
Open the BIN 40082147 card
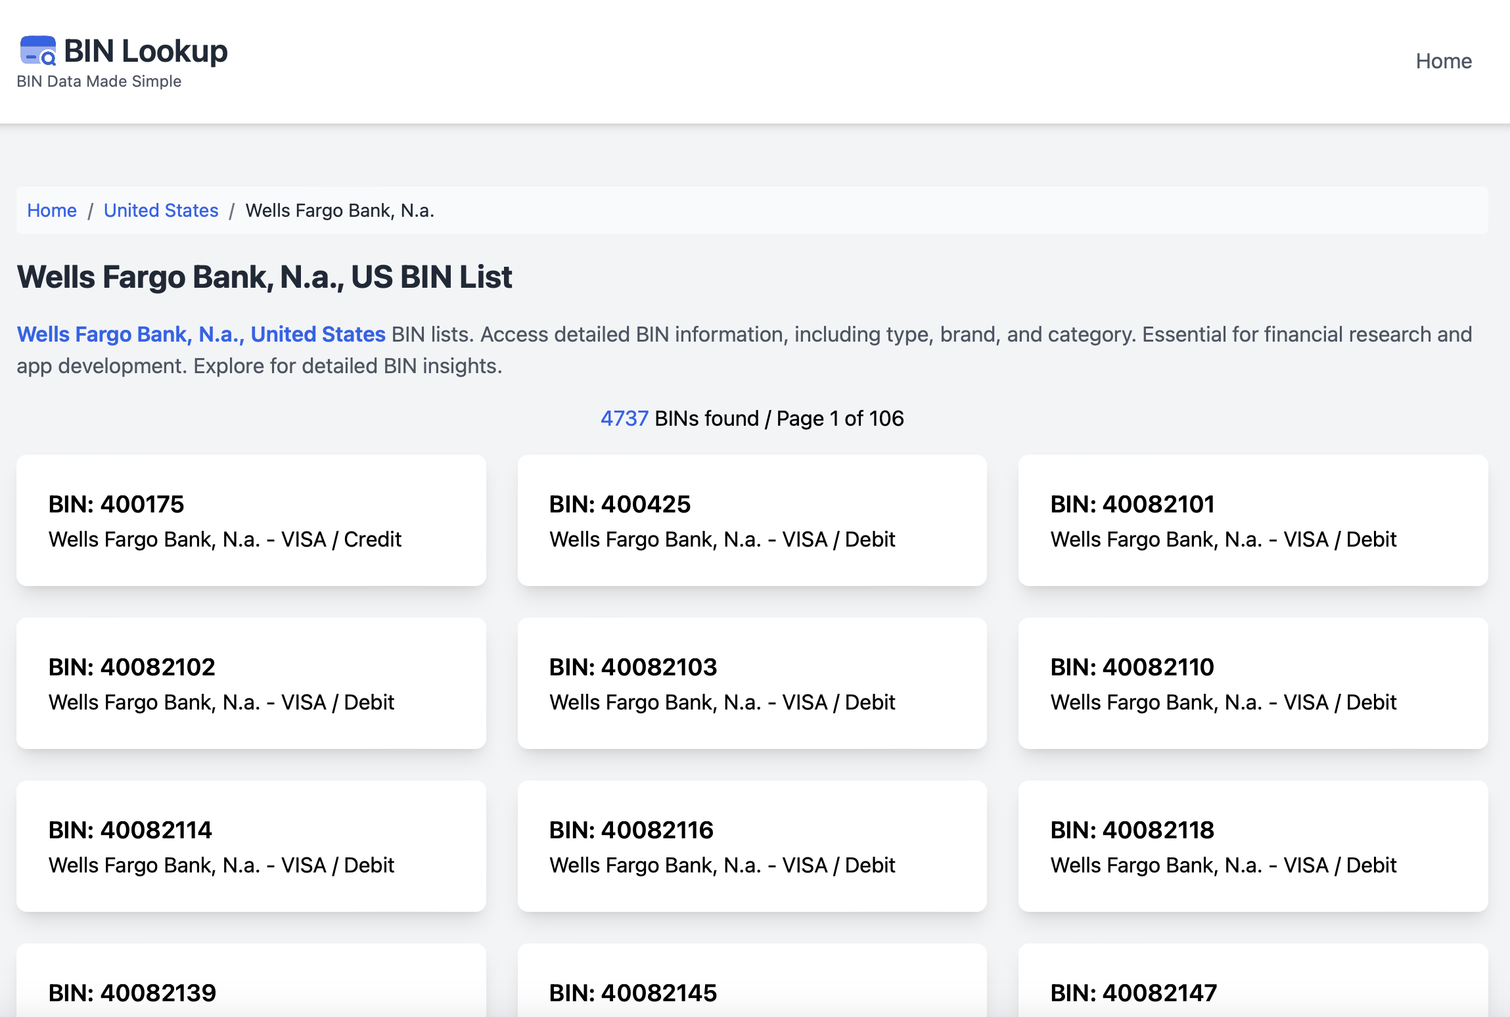pos(1253,981)
